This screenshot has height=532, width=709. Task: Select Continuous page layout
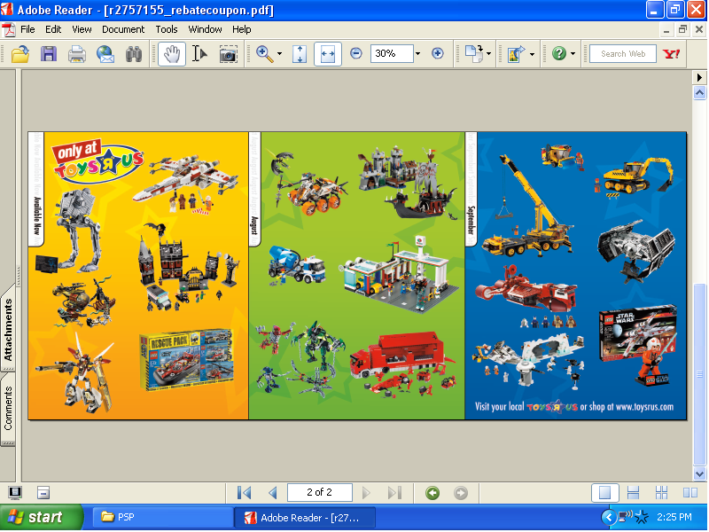pyautogui.click(x=633, y=493)
